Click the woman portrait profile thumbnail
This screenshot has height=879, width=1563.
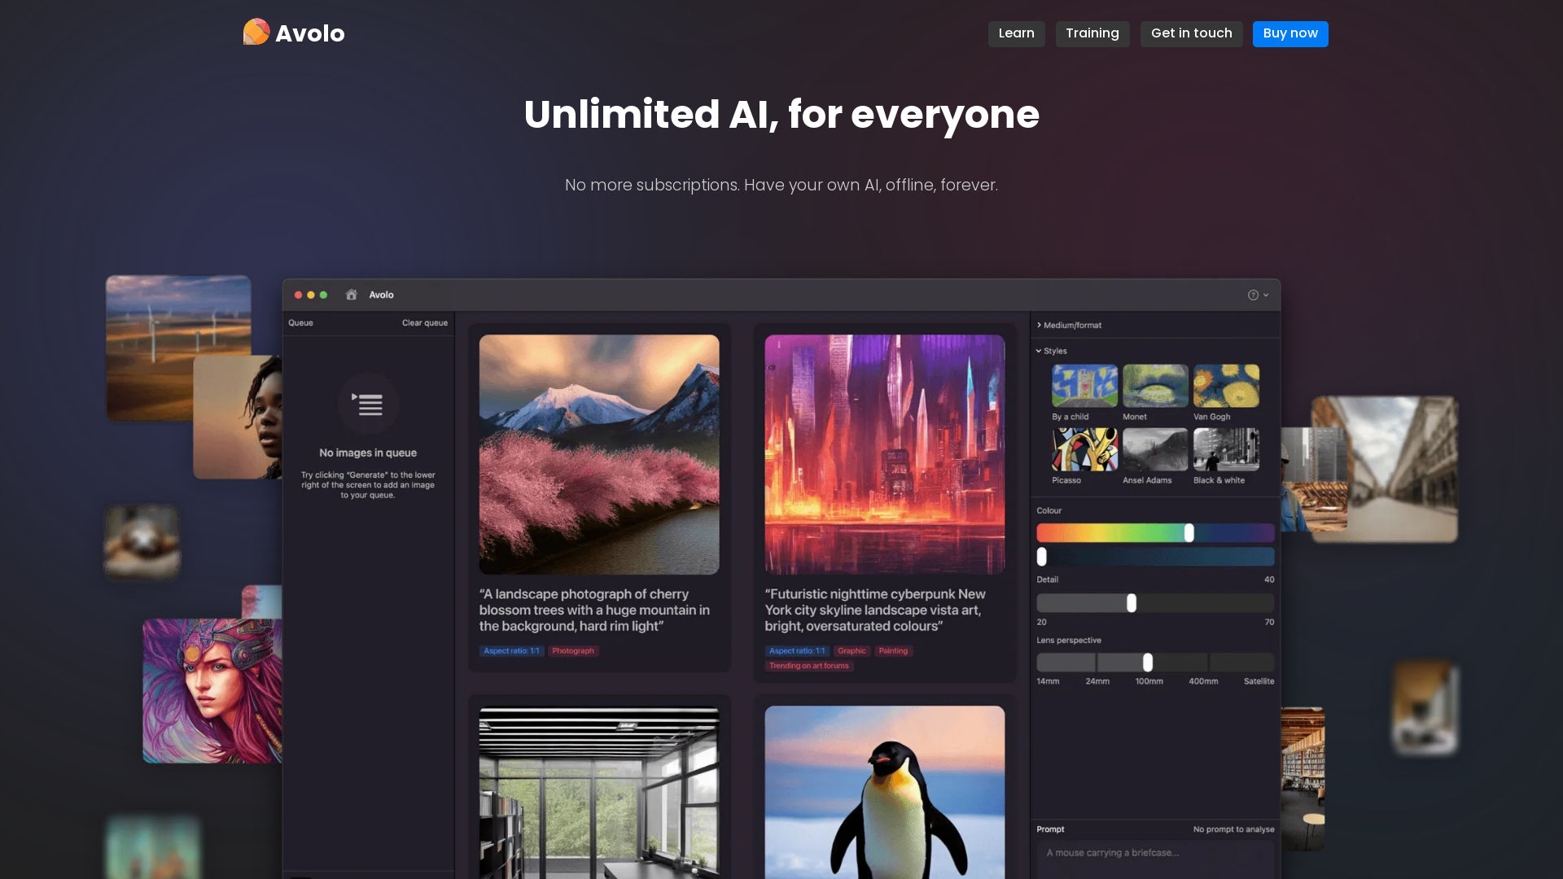click(237, 417)
